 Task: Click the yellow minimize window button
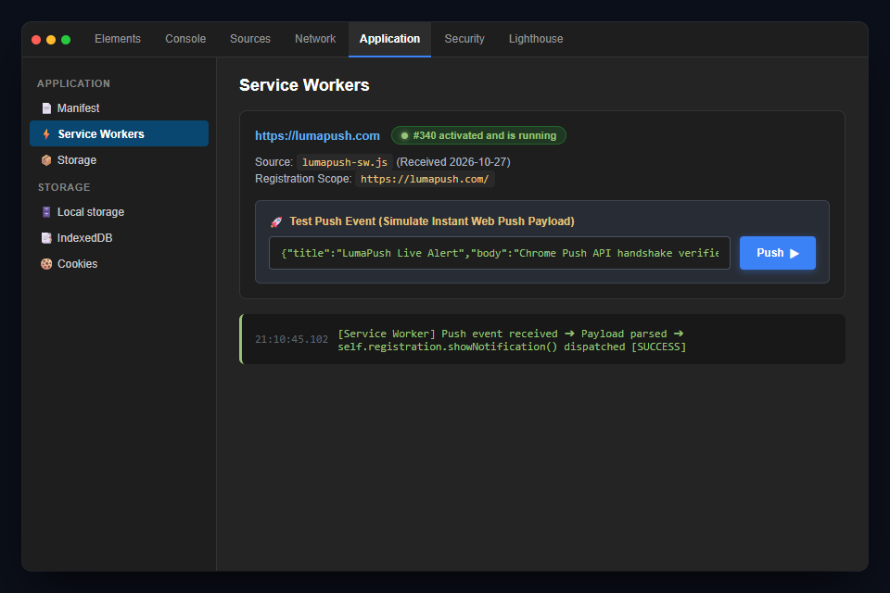point(51,40)
